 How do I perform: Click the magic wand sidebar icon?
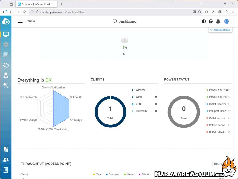click(x=6, y=85)
